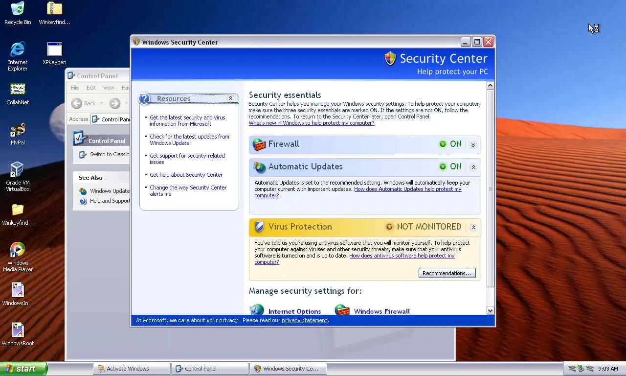Select the WindowsRoot certificate file icon
This screenshot has width=626, height=376.
point(18,335)
